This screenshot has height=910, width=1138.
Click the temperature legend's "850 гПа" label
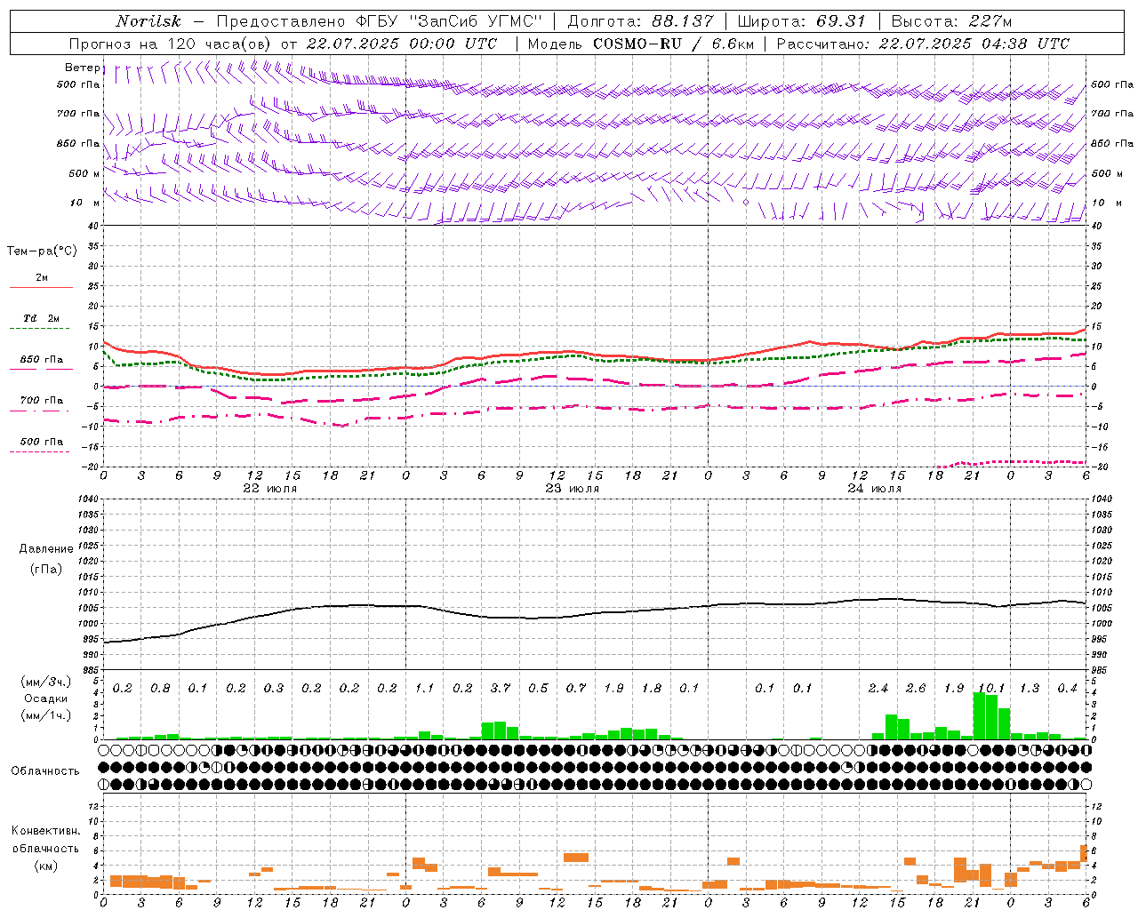pos(42,360)
